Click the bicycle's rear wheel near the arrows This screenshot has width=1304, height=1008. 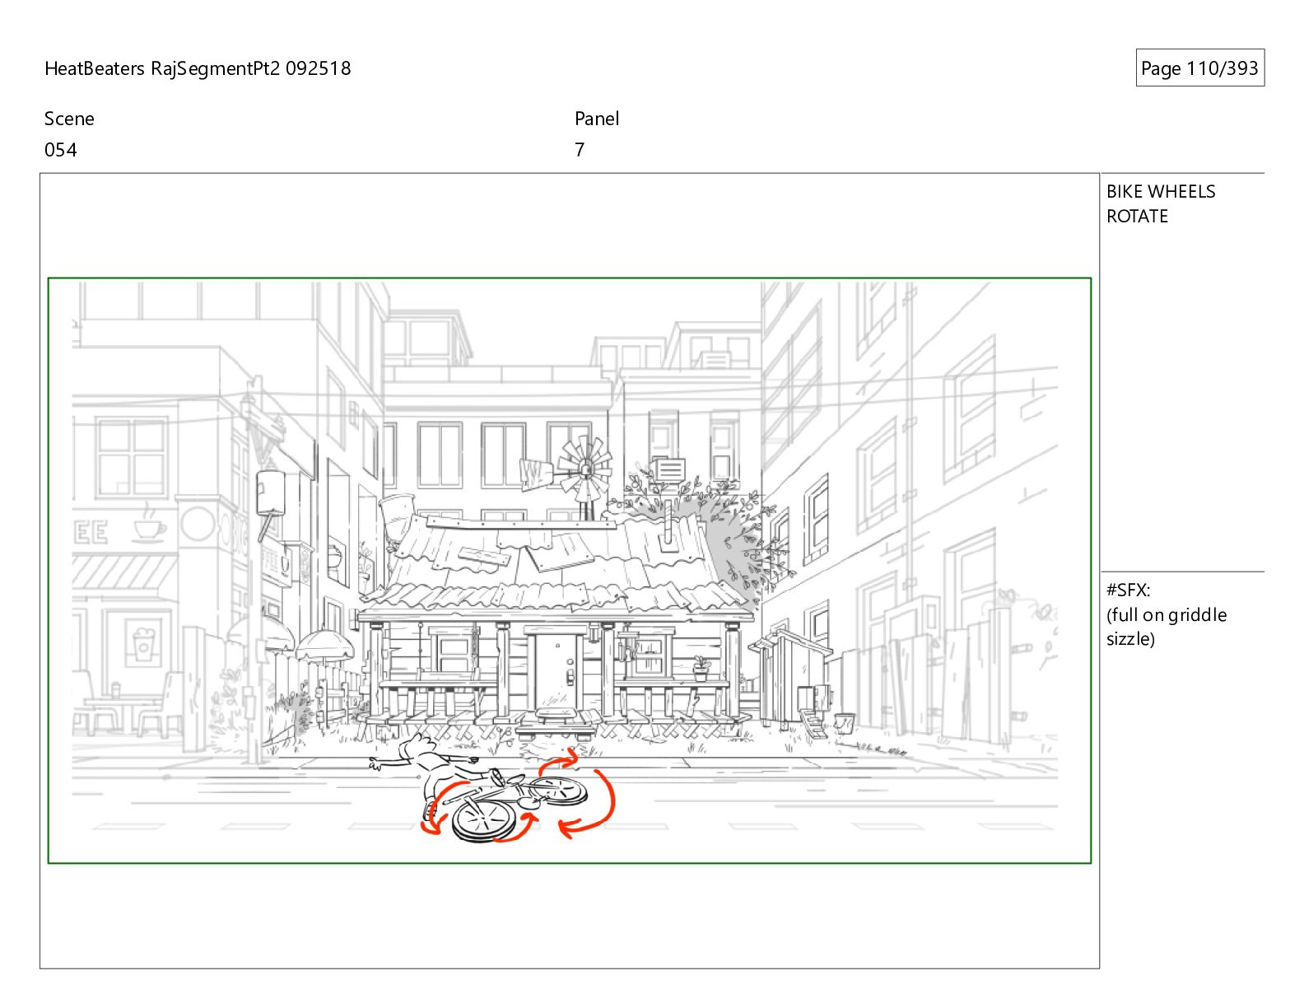pyautogui.click(x=557, y=791)
